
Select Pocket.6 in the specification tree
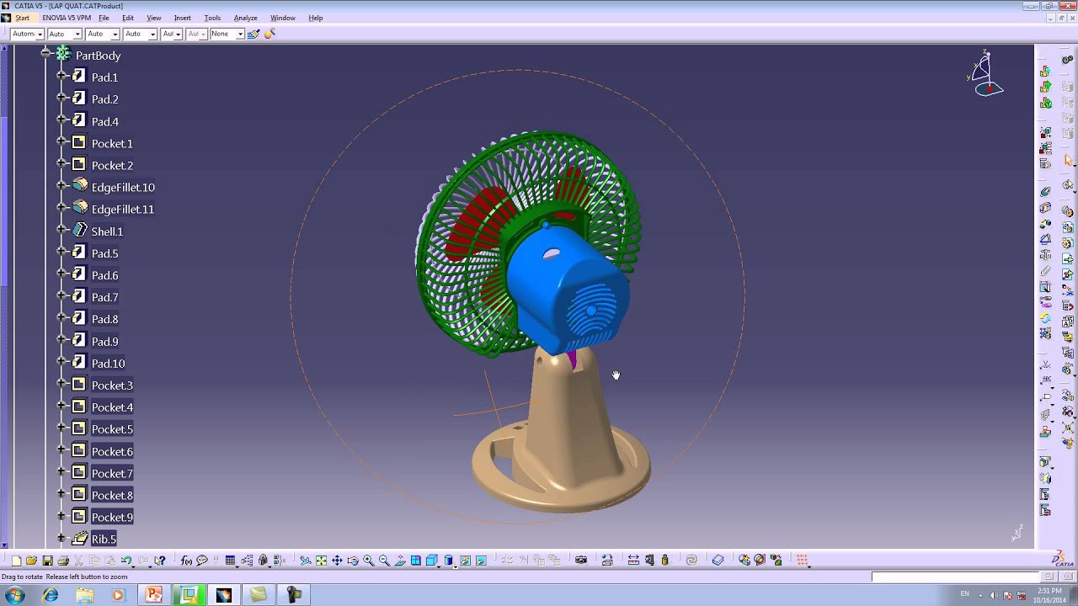112,451
